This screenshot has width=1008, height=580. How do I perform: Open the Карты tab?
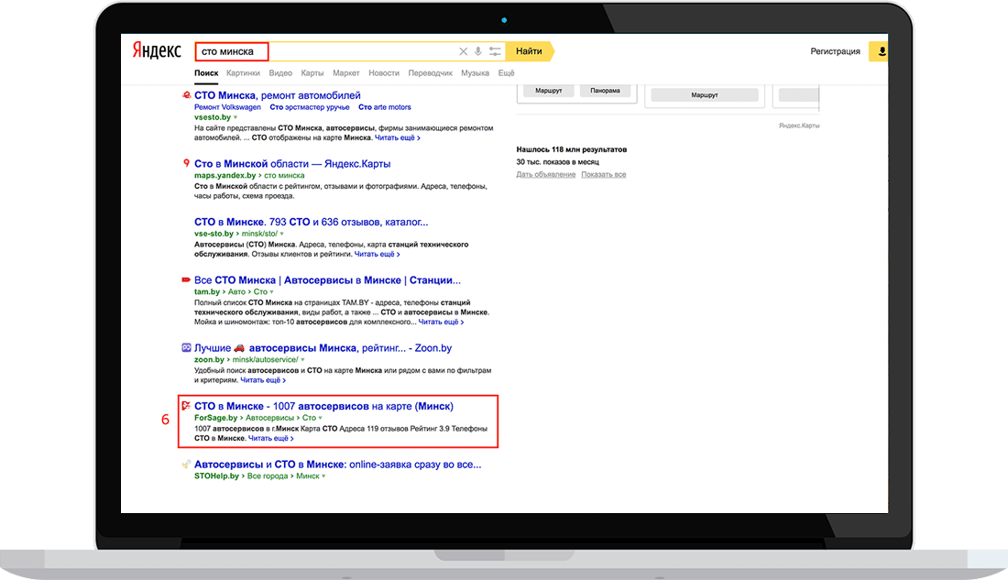click(312, 73)
